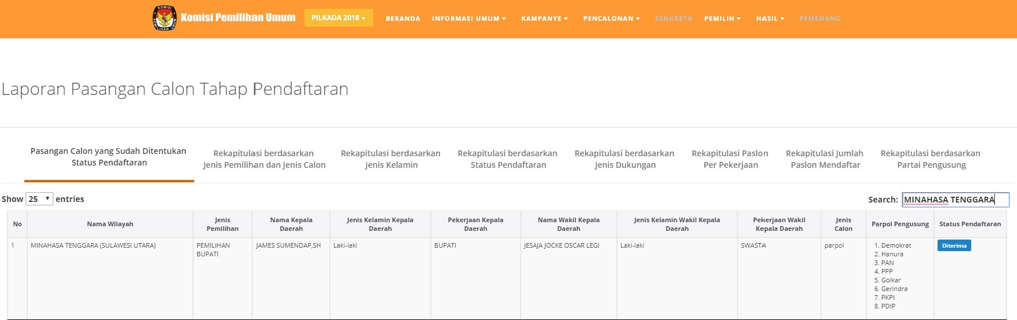The width and height of the screenshot is (1017, 320).
Task: Open Rekapitulasi berdasarkan Partai Pengusung tab
Action: (931, 159)
